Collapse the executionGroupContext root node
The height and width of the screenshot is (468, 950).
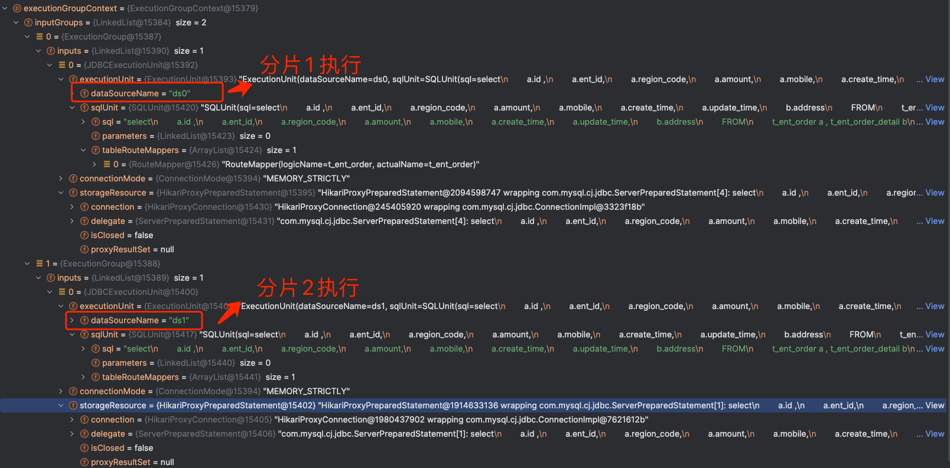point(5,8)
